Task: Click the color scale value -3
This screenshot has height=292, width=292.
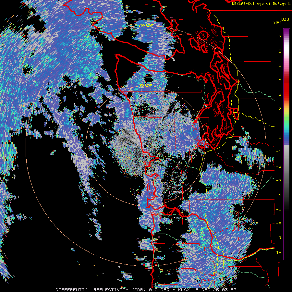Action: click(x=279, y=180)
